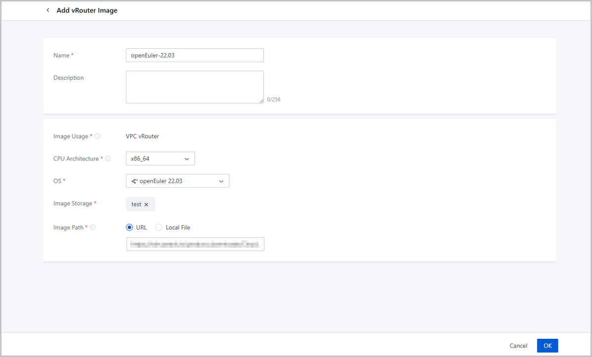592x357 pixels.
Task: Click the Add vRouter Image page title
Action: coord(87,10)
